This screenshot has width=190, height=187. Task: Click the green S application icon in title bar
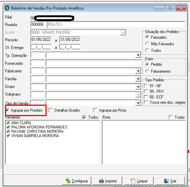point(7,8)
